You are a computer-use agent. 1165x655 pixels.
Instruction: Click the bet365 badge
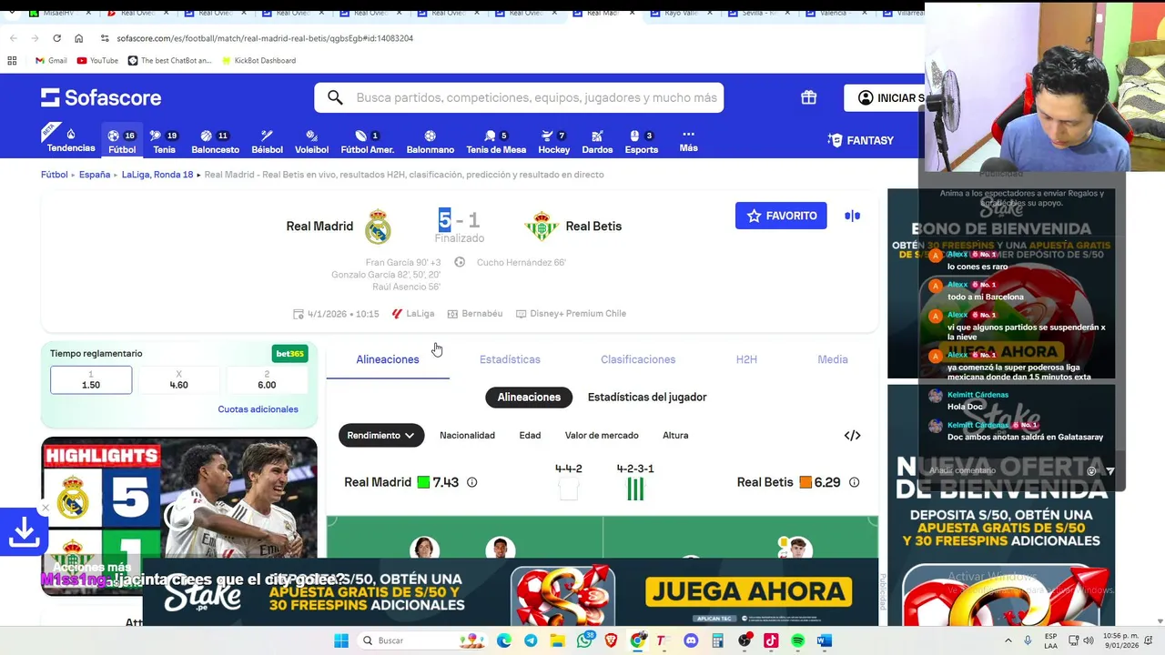click(290, 354)
